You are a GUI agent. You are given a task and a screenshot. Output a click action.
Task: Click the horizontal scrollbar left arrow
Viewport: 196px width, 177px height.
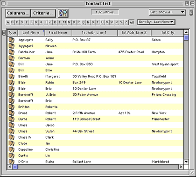(x=10, y=167)
